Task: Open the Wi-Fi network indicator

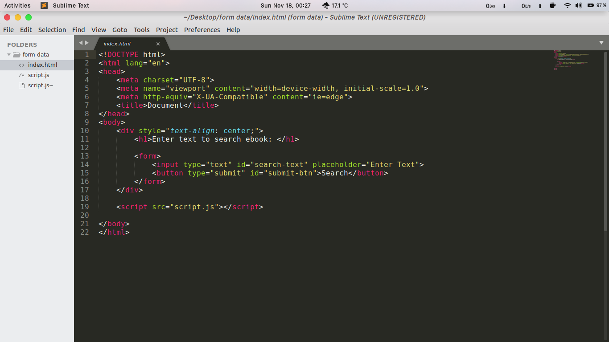Action: tap(567, 5)
